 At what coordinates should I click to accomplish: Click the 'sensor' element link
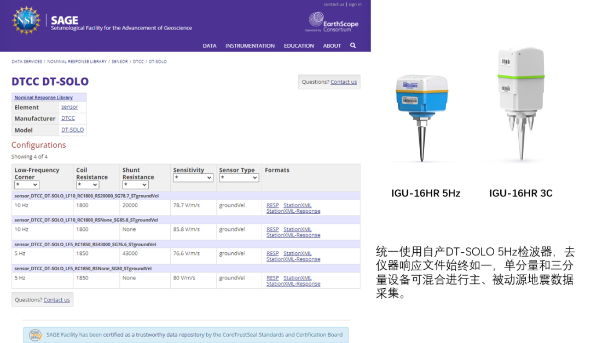(69, 107)
